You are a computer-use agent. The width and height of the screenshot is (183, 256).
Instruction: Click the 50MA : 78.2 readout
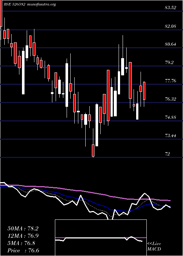click(23, 229)
